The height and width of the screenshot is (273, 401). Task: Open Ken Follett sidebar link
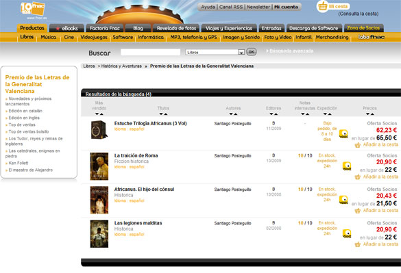coord(19,163)
